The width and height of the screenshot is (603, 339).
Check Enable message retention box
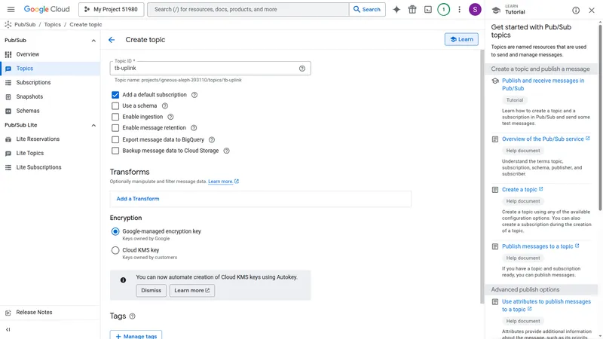coord(115,128)
